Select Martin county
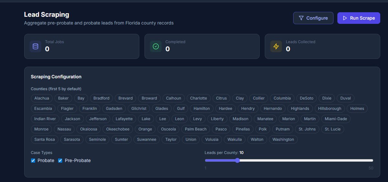 click(x=310, y=119)
